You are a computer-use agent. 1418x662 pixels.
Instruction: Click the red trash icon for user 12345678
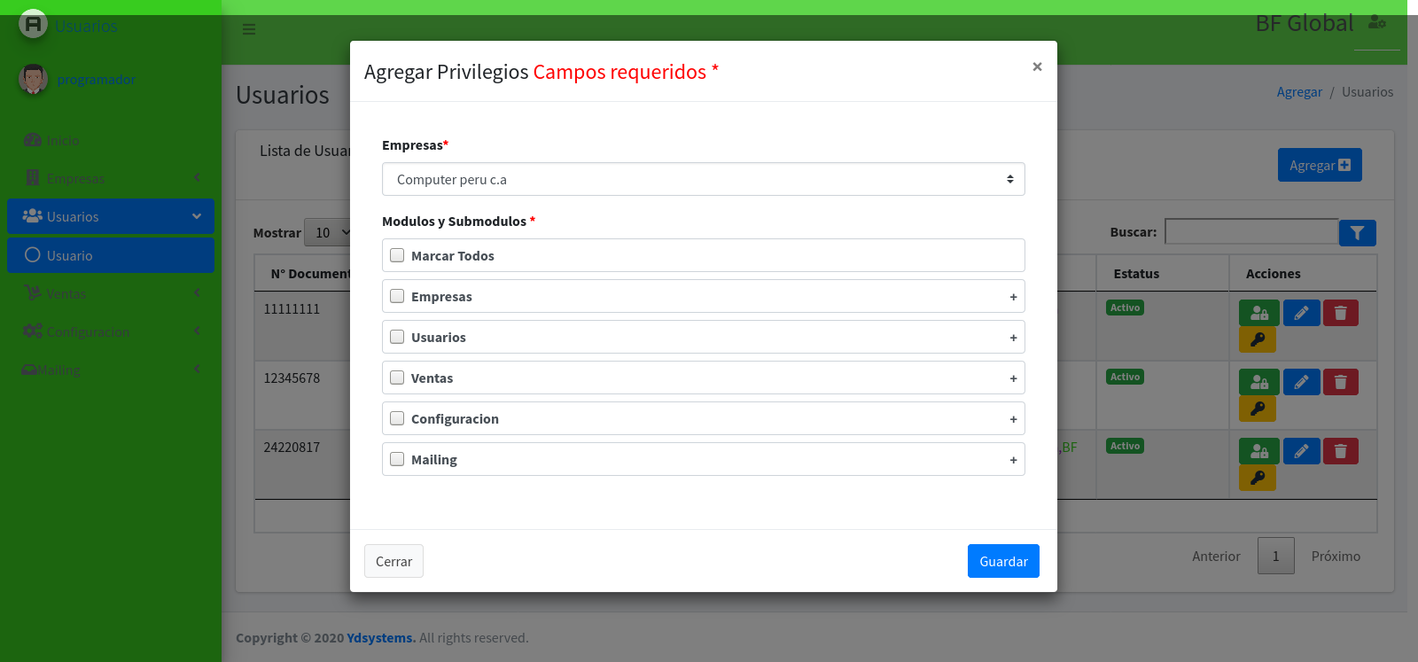[1340, 382]
